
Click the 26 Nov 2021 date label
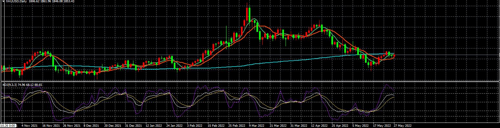point(72,126)
